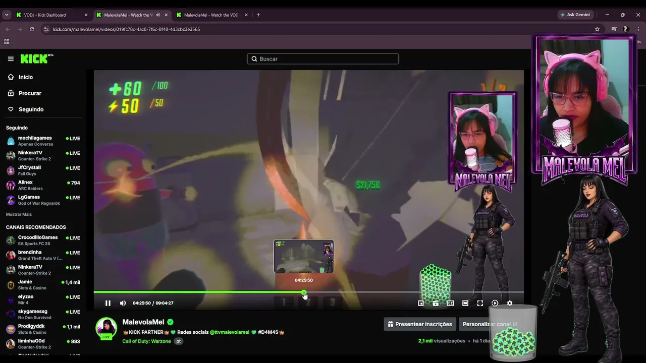The width and height of the screenshot is (646, 363).
Task: Open mochilagames channel in following list
Action: 43,141
